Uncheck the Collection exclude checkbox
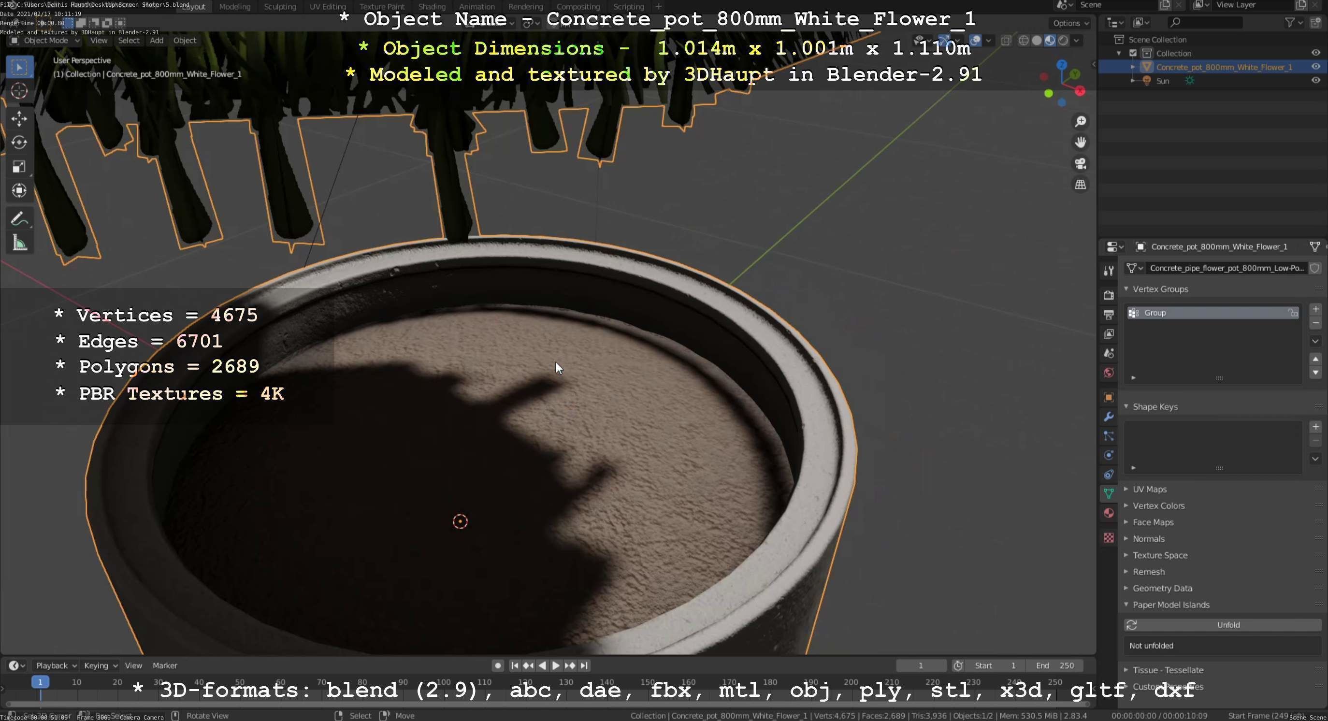This screenshot has width=1328, height=721. [x=1133, y=53]
